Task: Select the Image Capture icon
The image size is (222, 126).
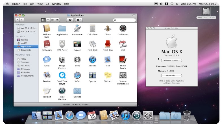Action: [62, 60]
